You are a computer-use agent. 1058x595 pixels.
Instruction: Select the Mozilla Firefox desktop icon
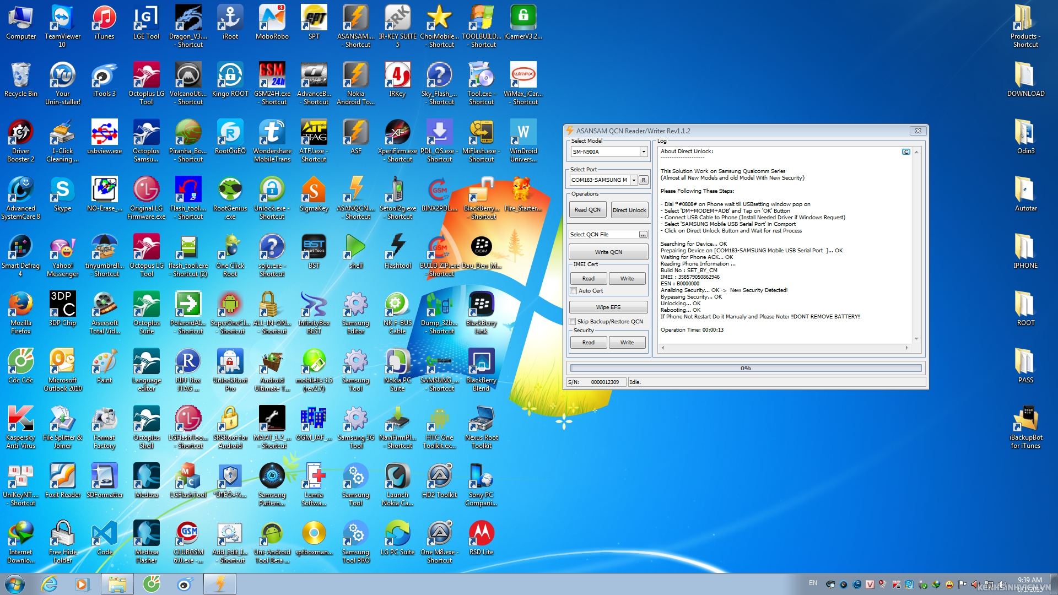pos(21,312)
